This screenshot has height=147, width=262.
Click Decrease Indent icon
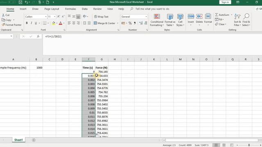[x=85, y=23]
